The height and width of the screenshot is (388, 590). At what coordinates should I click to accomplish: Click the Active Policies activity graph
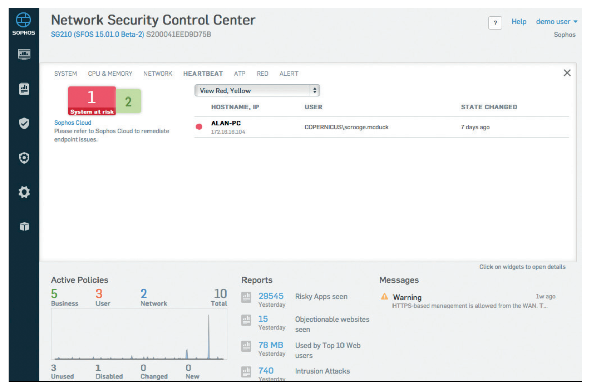click(139, 334)
